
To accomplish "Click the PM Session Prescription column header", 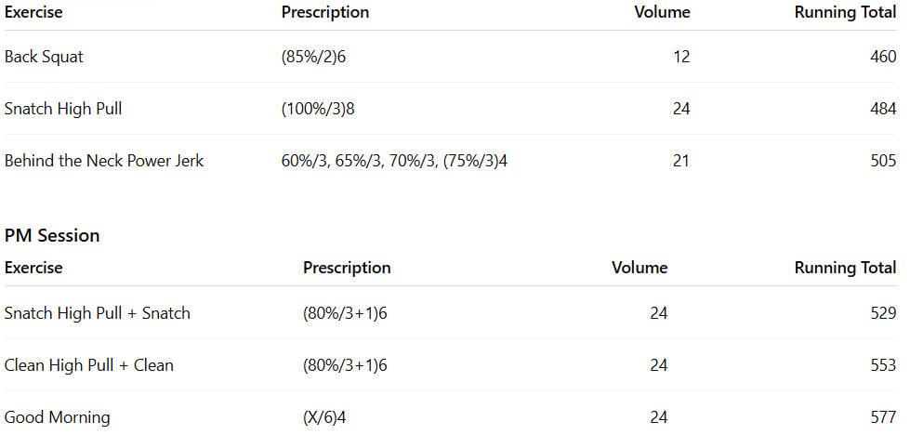I will pos(347,268).
